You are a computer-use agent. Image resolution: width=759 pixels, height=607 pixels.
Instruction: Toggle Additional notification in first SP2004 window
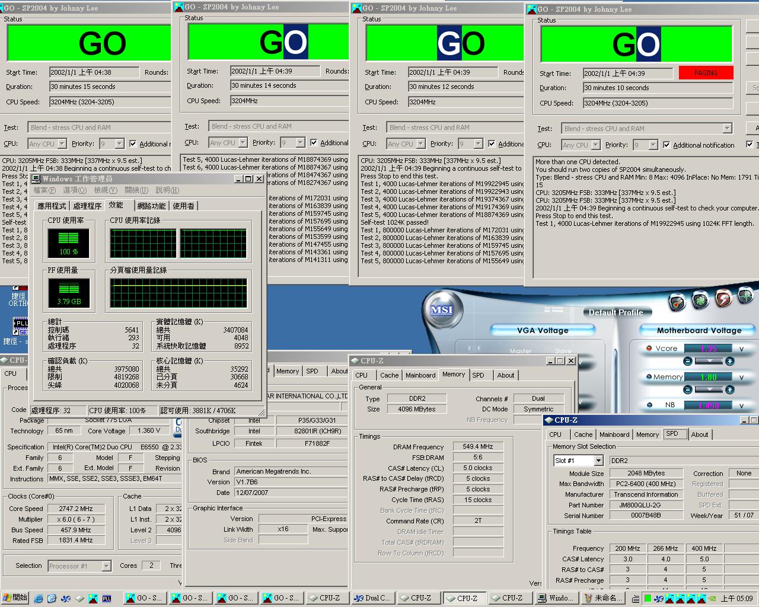coord(133,143)
